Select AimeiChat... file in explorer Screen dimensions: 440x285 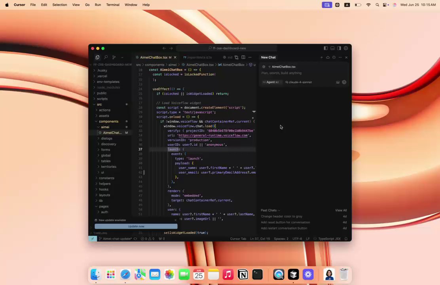click(111, 133)
